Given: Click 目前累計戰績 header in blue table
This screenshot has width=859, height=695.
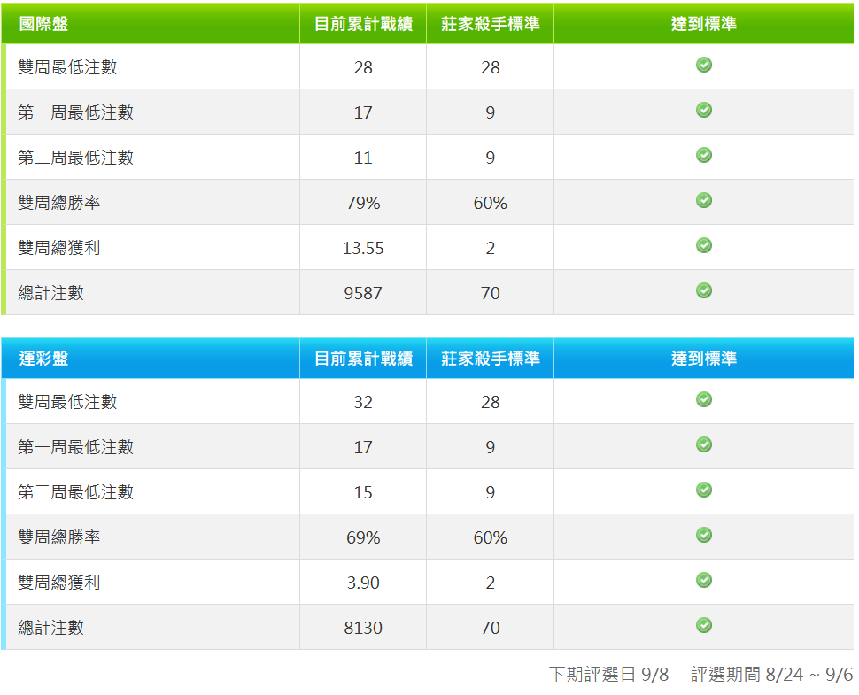Looking at the screenshot, I should click(363, 359).
